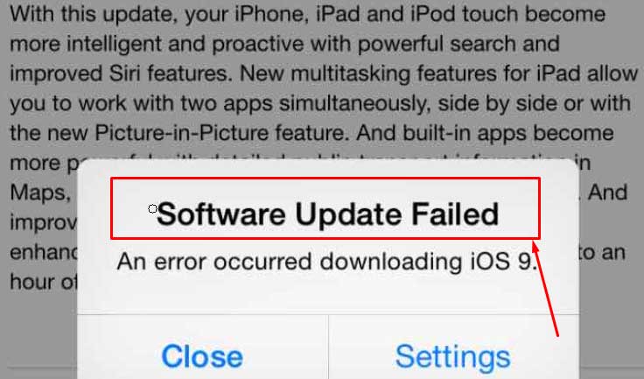This screenshot has height=379, width=644.
Task: Click 'Picture-in-Picture' in the update text
Action: [x=181, y=133]
